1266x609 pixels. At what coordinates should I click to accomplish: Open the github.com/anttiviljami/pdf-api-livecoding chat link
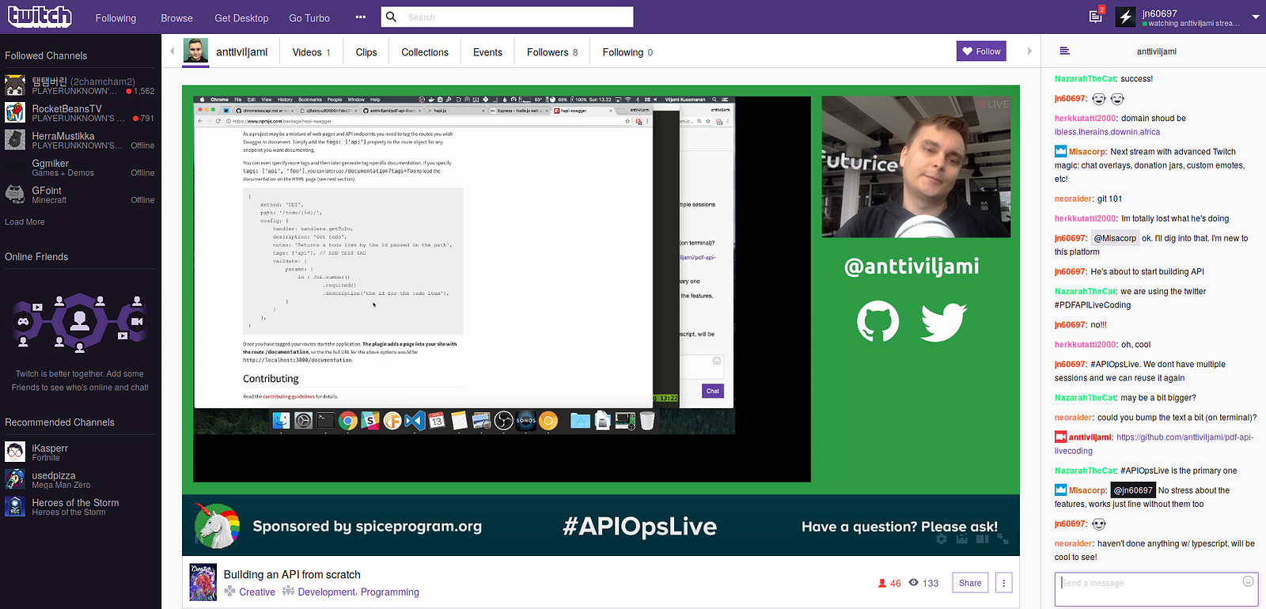(x=1154, y=444)
